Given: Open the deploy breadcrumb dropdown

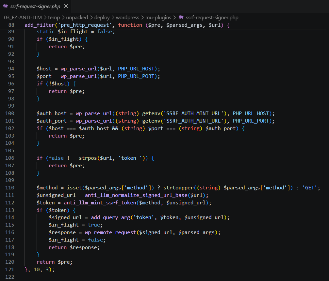Looking at the screenshot, I should 102,17.
